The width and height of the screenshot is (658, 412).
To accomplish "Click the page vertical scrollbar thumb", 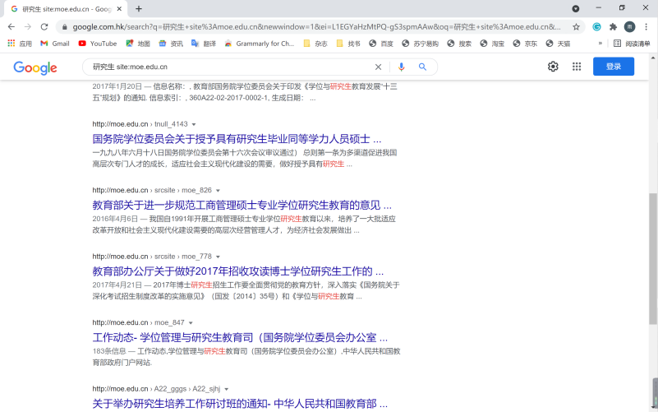I will pos(653,259).
